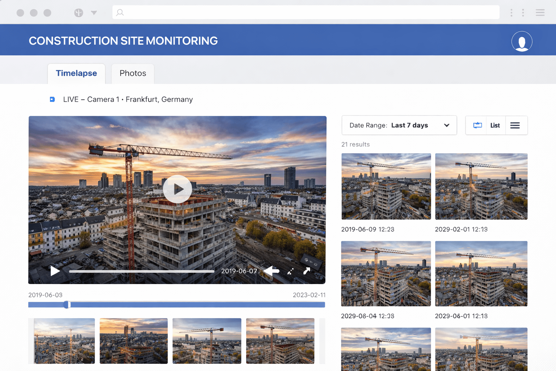This screenshot has height=371, width=556.
Task: Click the blue LIVE camera indicator icon
Action: click(52, 99)
